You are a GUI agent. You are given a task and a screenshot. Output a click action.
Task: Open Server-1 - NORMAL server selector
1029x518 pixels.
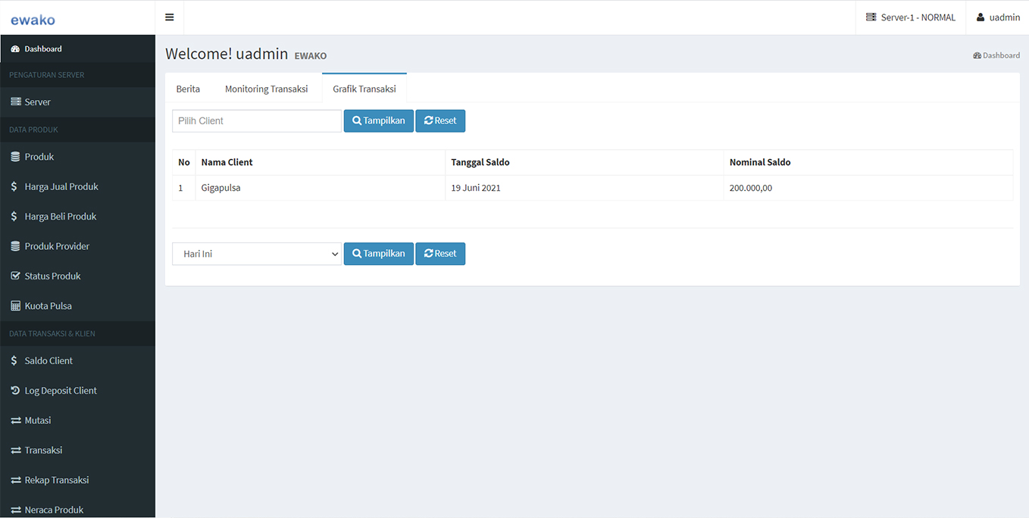(x=911, y=17)
